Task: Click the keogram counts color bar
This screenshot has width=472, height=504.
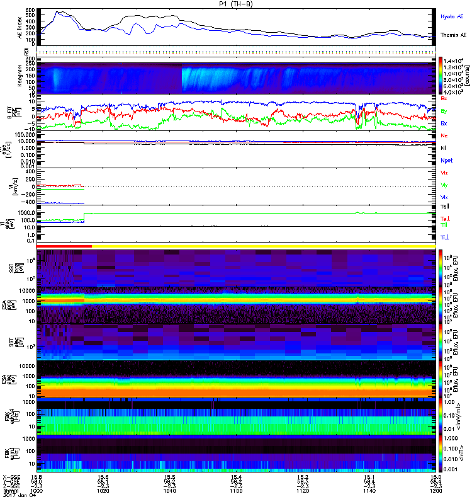Action: 441,76
